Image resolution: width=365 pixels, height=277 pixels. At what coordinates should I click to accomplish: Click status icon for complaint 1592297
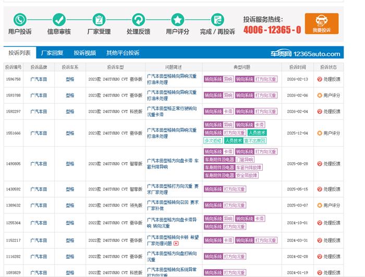[x=320, y=112]
